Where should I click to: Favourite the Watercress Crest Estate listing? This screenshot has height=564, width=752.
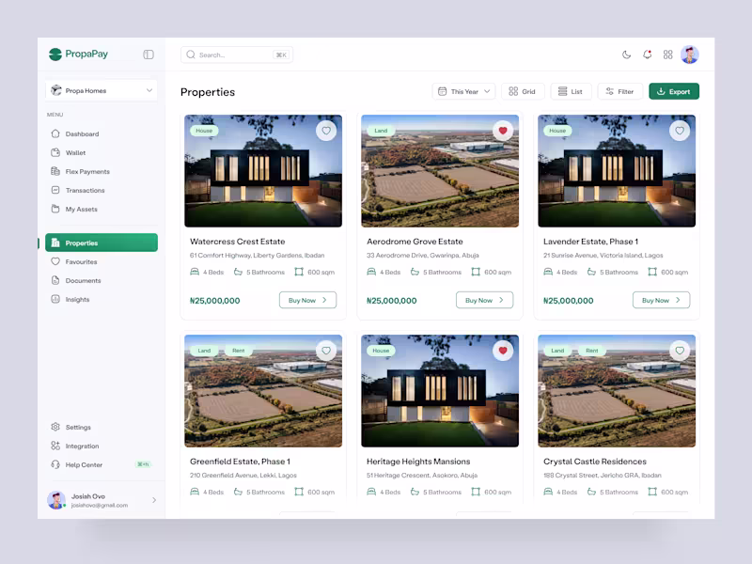click(x=326, y=131)
